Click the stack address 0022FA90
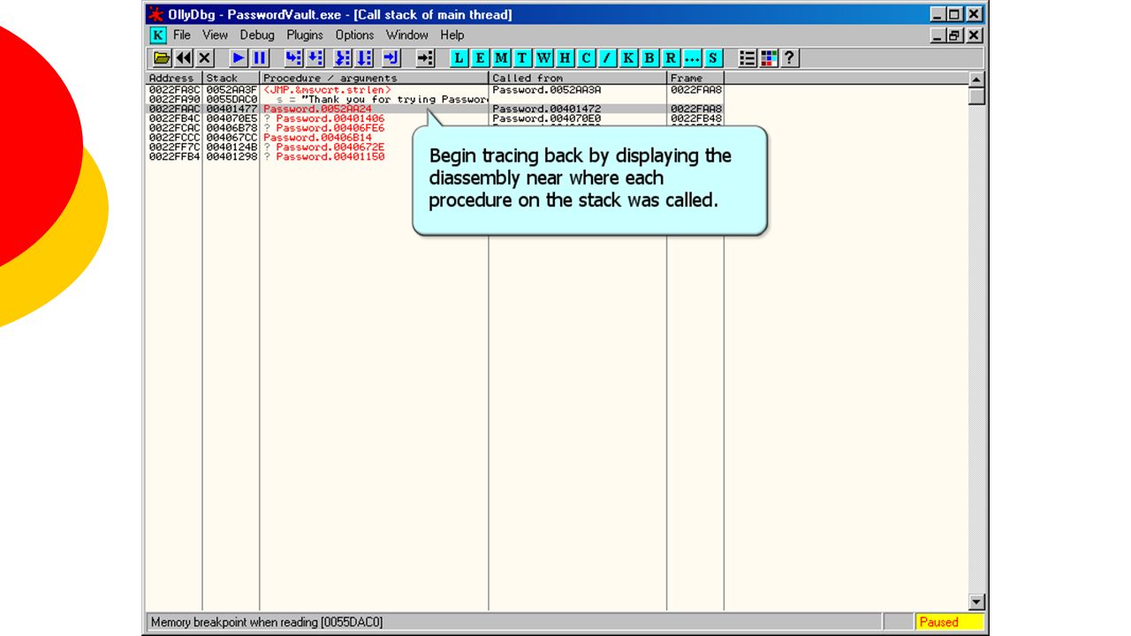The image size is (1131, 636). 175,100
